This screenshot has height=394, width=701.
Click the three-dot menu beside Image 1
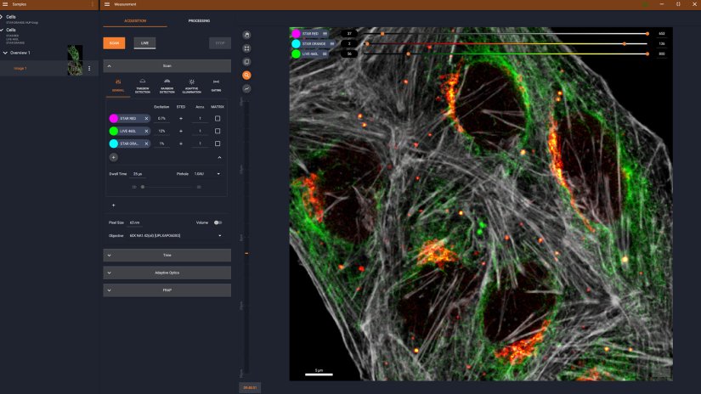click(89, 68)
